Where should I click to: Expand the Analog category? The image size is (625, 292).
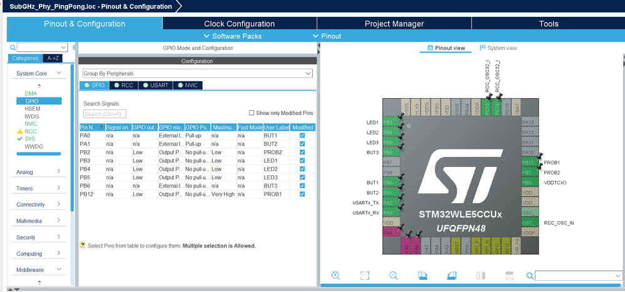(x=59, y=172)
